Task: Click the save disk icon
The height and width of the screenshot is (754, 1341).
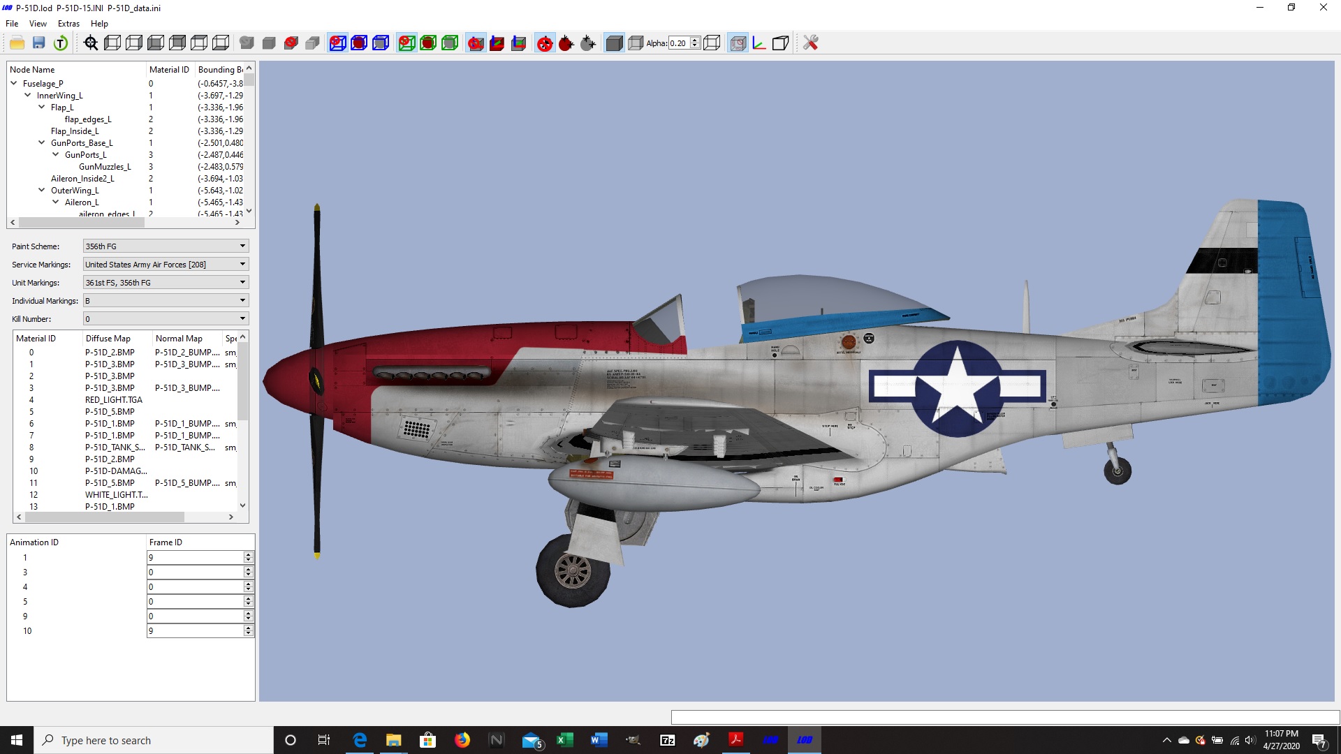Action: click(39, 43)
